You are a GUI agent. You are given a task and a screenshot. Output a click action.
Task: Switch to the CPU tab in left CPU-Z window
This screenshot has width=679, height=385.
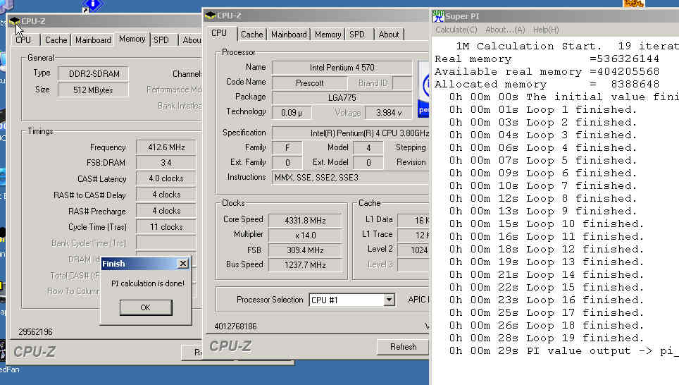[x=23, y=40]
